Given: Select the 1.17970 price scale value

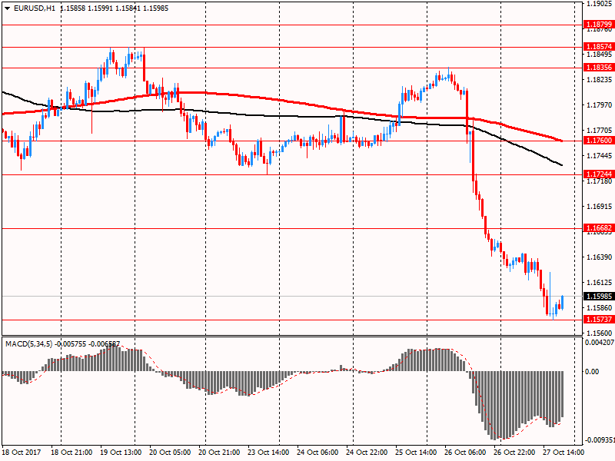Looking at the screenshot, I should point(600,104).
